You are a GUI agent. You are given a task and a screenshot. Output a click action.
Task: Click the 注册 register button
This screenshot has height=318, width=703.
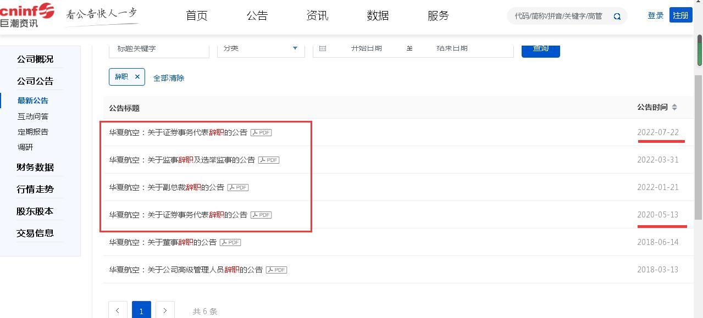pyautogui.click(x=680, y=15)
